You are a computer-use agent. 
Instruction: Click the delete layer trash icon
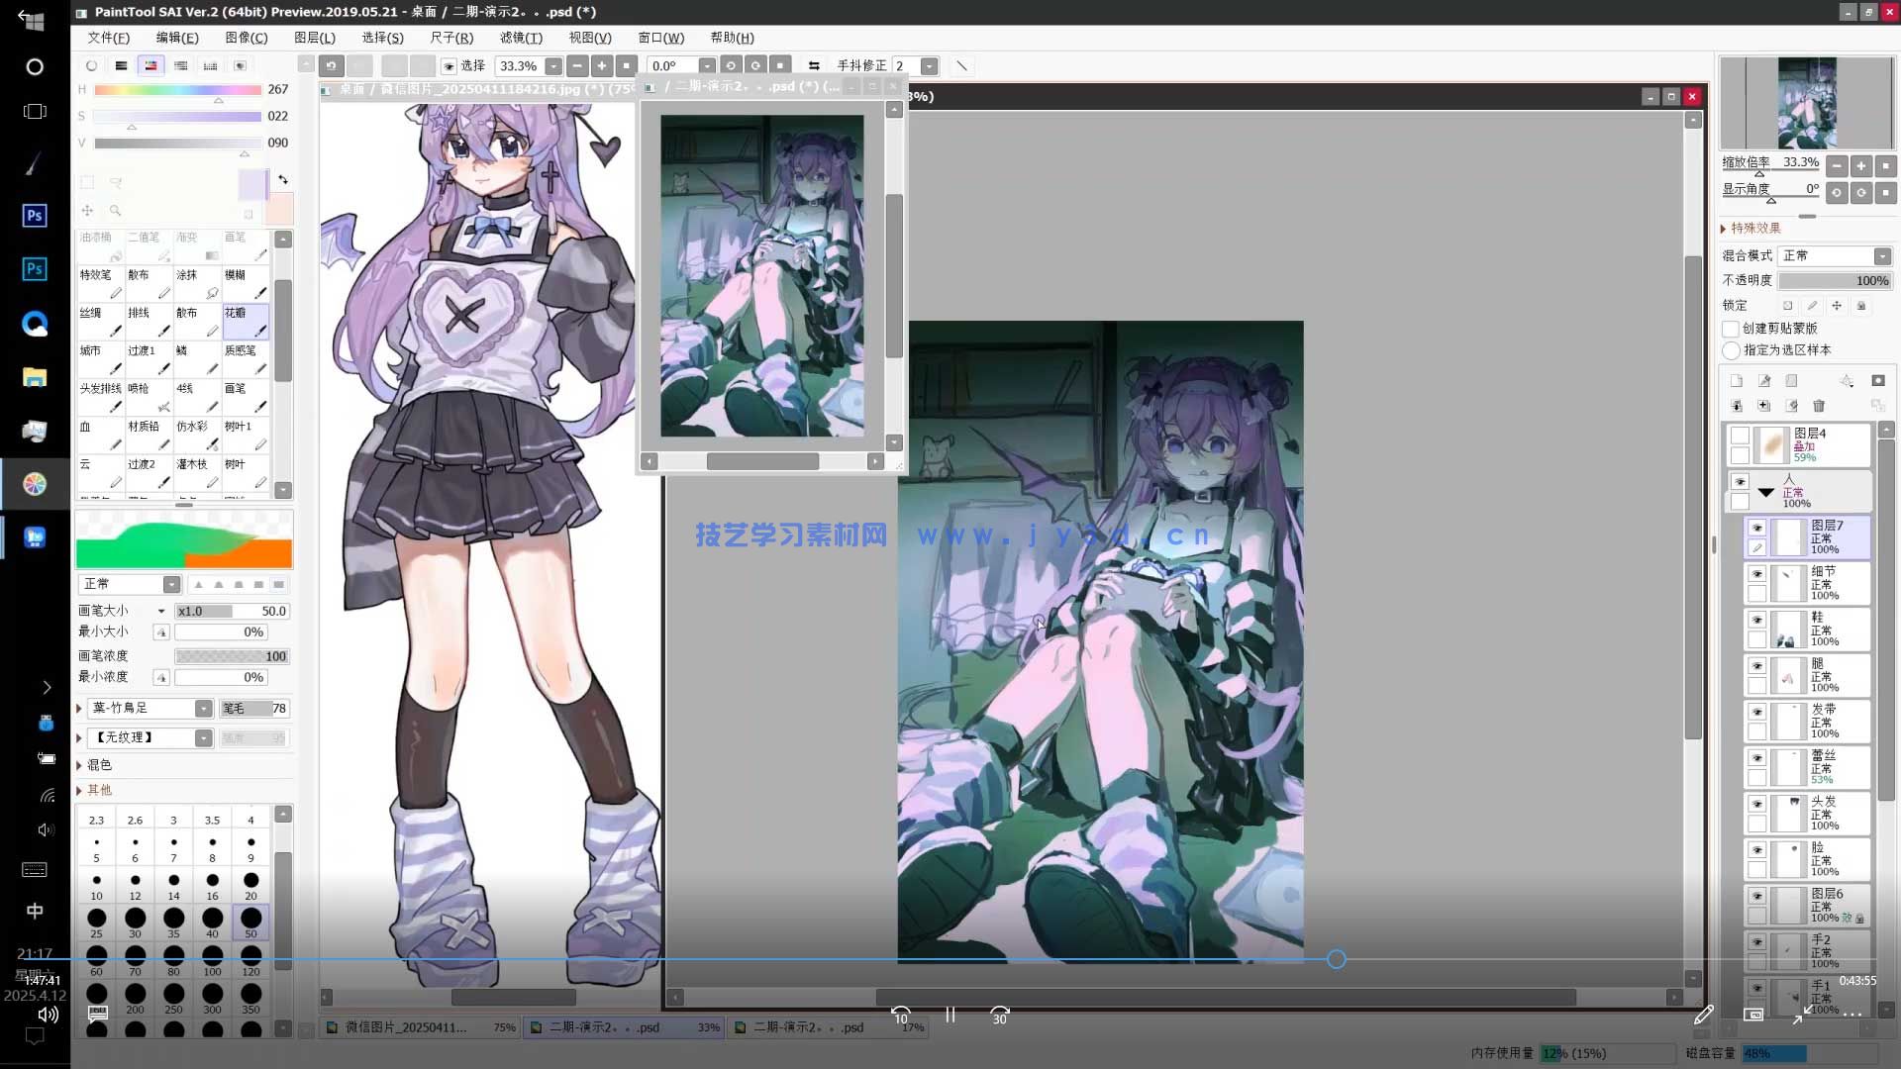pos(1819,406)
